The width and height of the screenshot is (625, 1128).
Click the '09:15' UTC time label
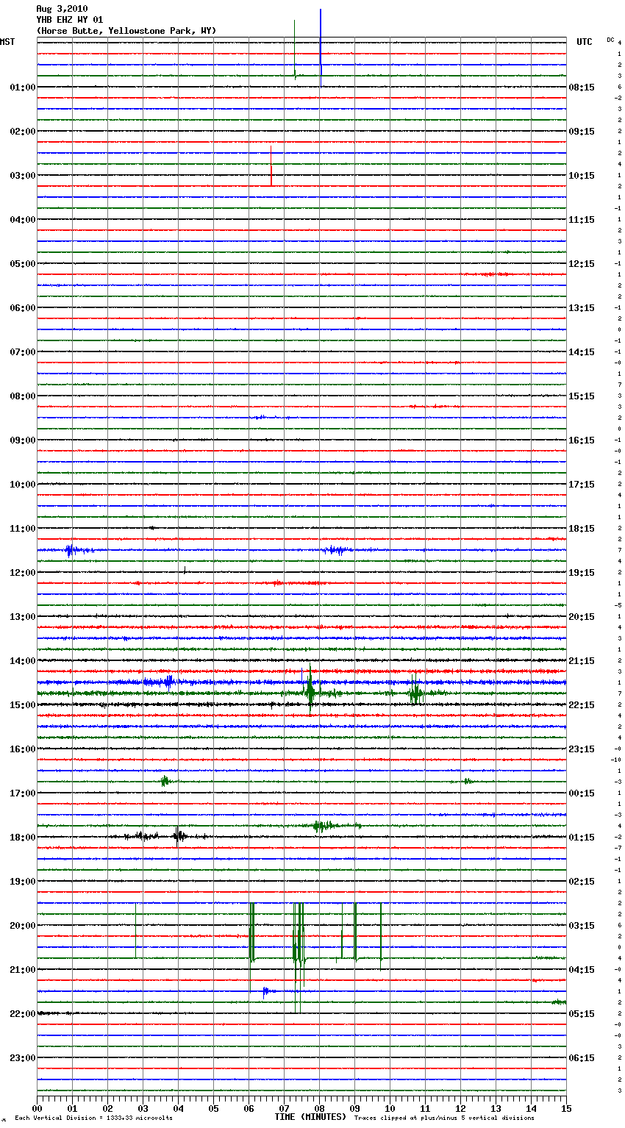(582, 132)
